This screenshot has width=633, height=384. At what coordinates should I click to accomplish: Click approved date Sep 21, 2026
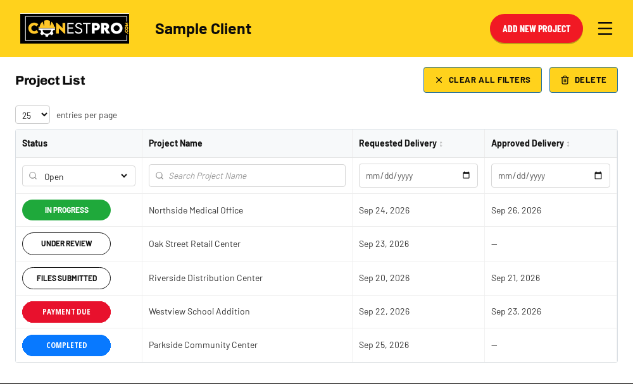pos(515,278)
